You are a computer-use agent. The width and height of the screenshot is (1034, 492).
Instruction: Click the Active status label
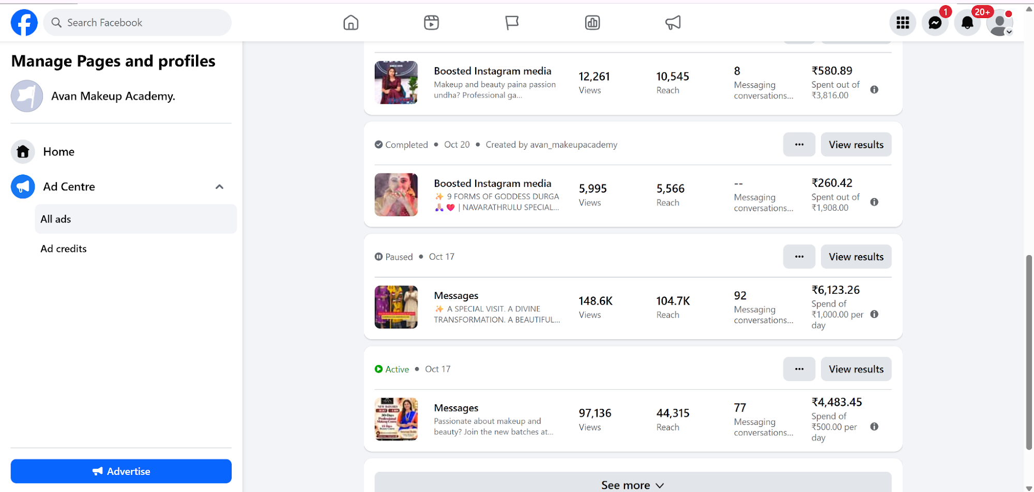397,369
